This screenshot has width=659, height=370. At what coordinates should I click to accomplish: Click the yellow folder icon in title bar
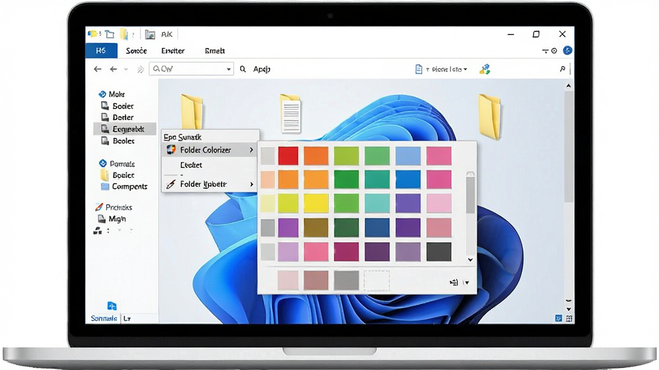(x=124, y=34)
